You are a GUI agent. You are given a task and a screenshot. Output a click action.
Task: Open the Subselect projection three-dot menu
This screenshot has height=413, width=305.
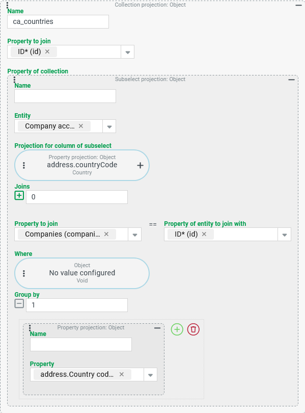pyautogui.click(x=14, y=80)
